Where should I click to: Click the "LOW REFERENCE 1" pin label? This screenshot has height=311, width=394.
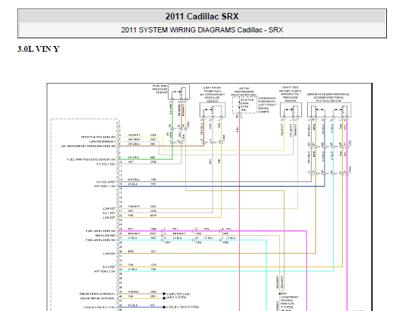pos(102,142)
